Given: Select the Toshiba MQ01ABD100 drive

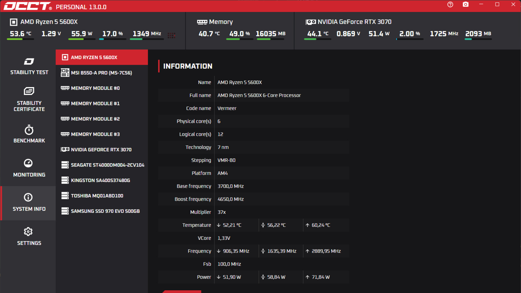Looking at the screenshot, I should (101, 196).
